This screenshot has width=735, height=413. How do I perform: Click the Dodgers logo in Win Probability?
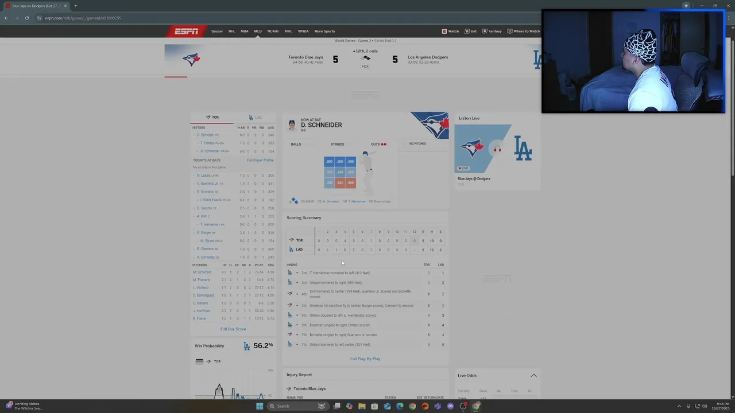(x=246, y=346)
